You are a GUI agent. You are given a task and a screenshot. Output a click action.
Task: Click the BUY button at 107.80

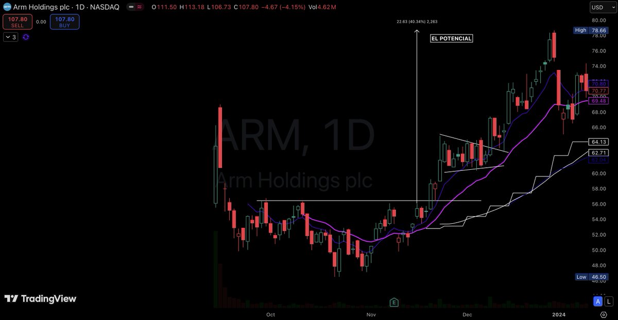(x=64, y=22)
